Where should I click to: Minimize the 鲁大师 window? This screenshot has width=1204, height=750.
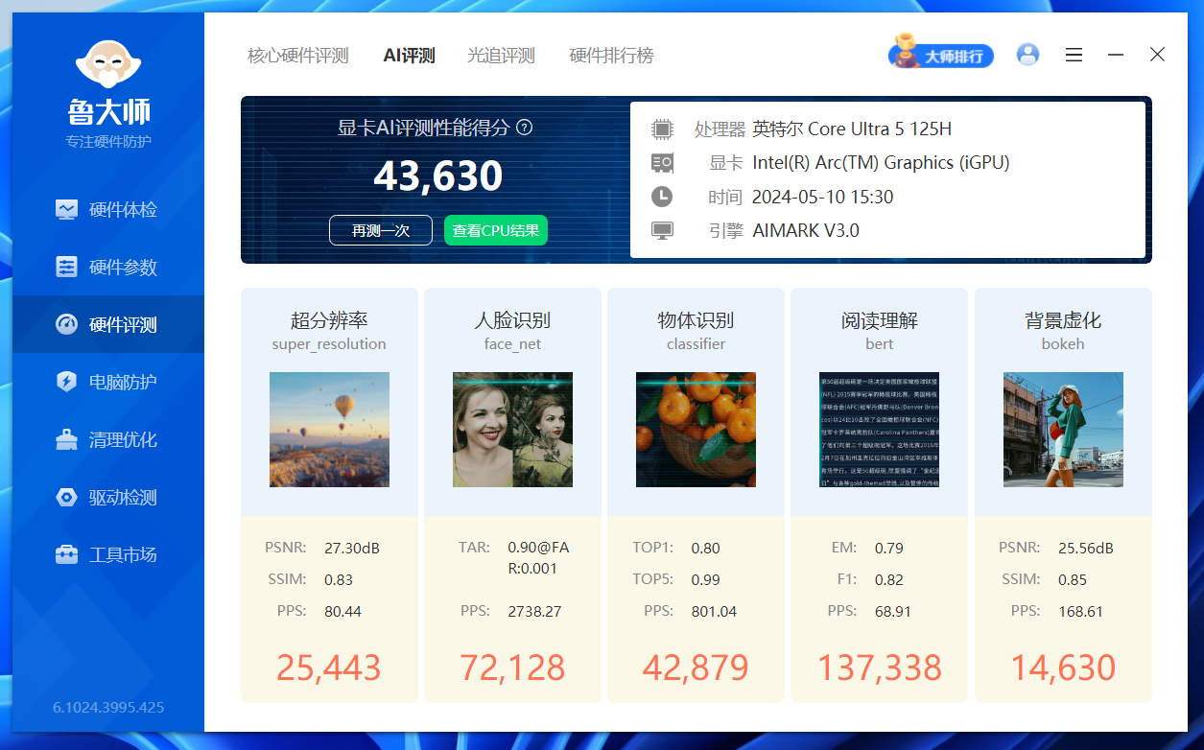pyautogui.click(x=1116, y=56)
